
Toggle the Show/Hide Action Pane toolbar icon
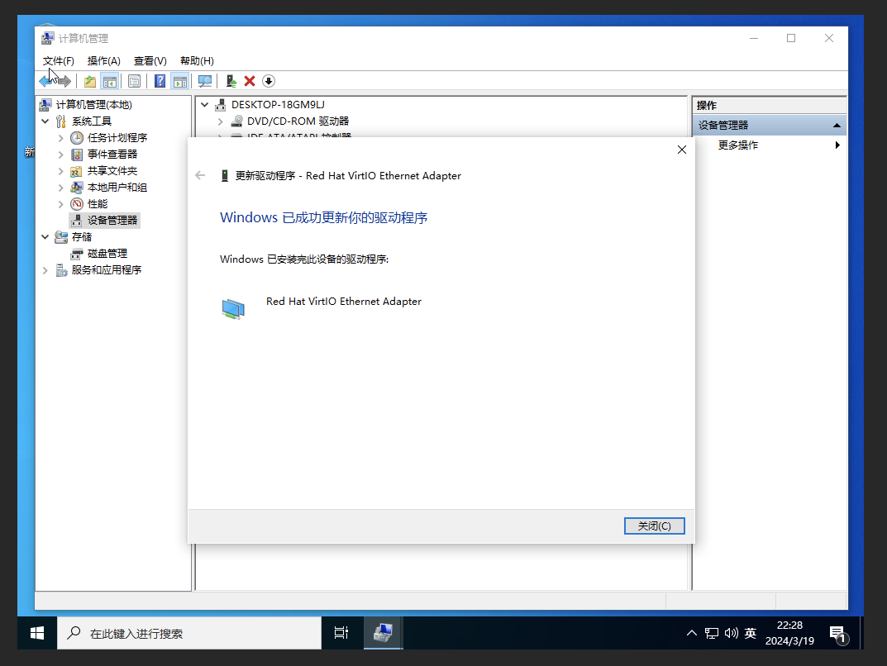(179, 81)
